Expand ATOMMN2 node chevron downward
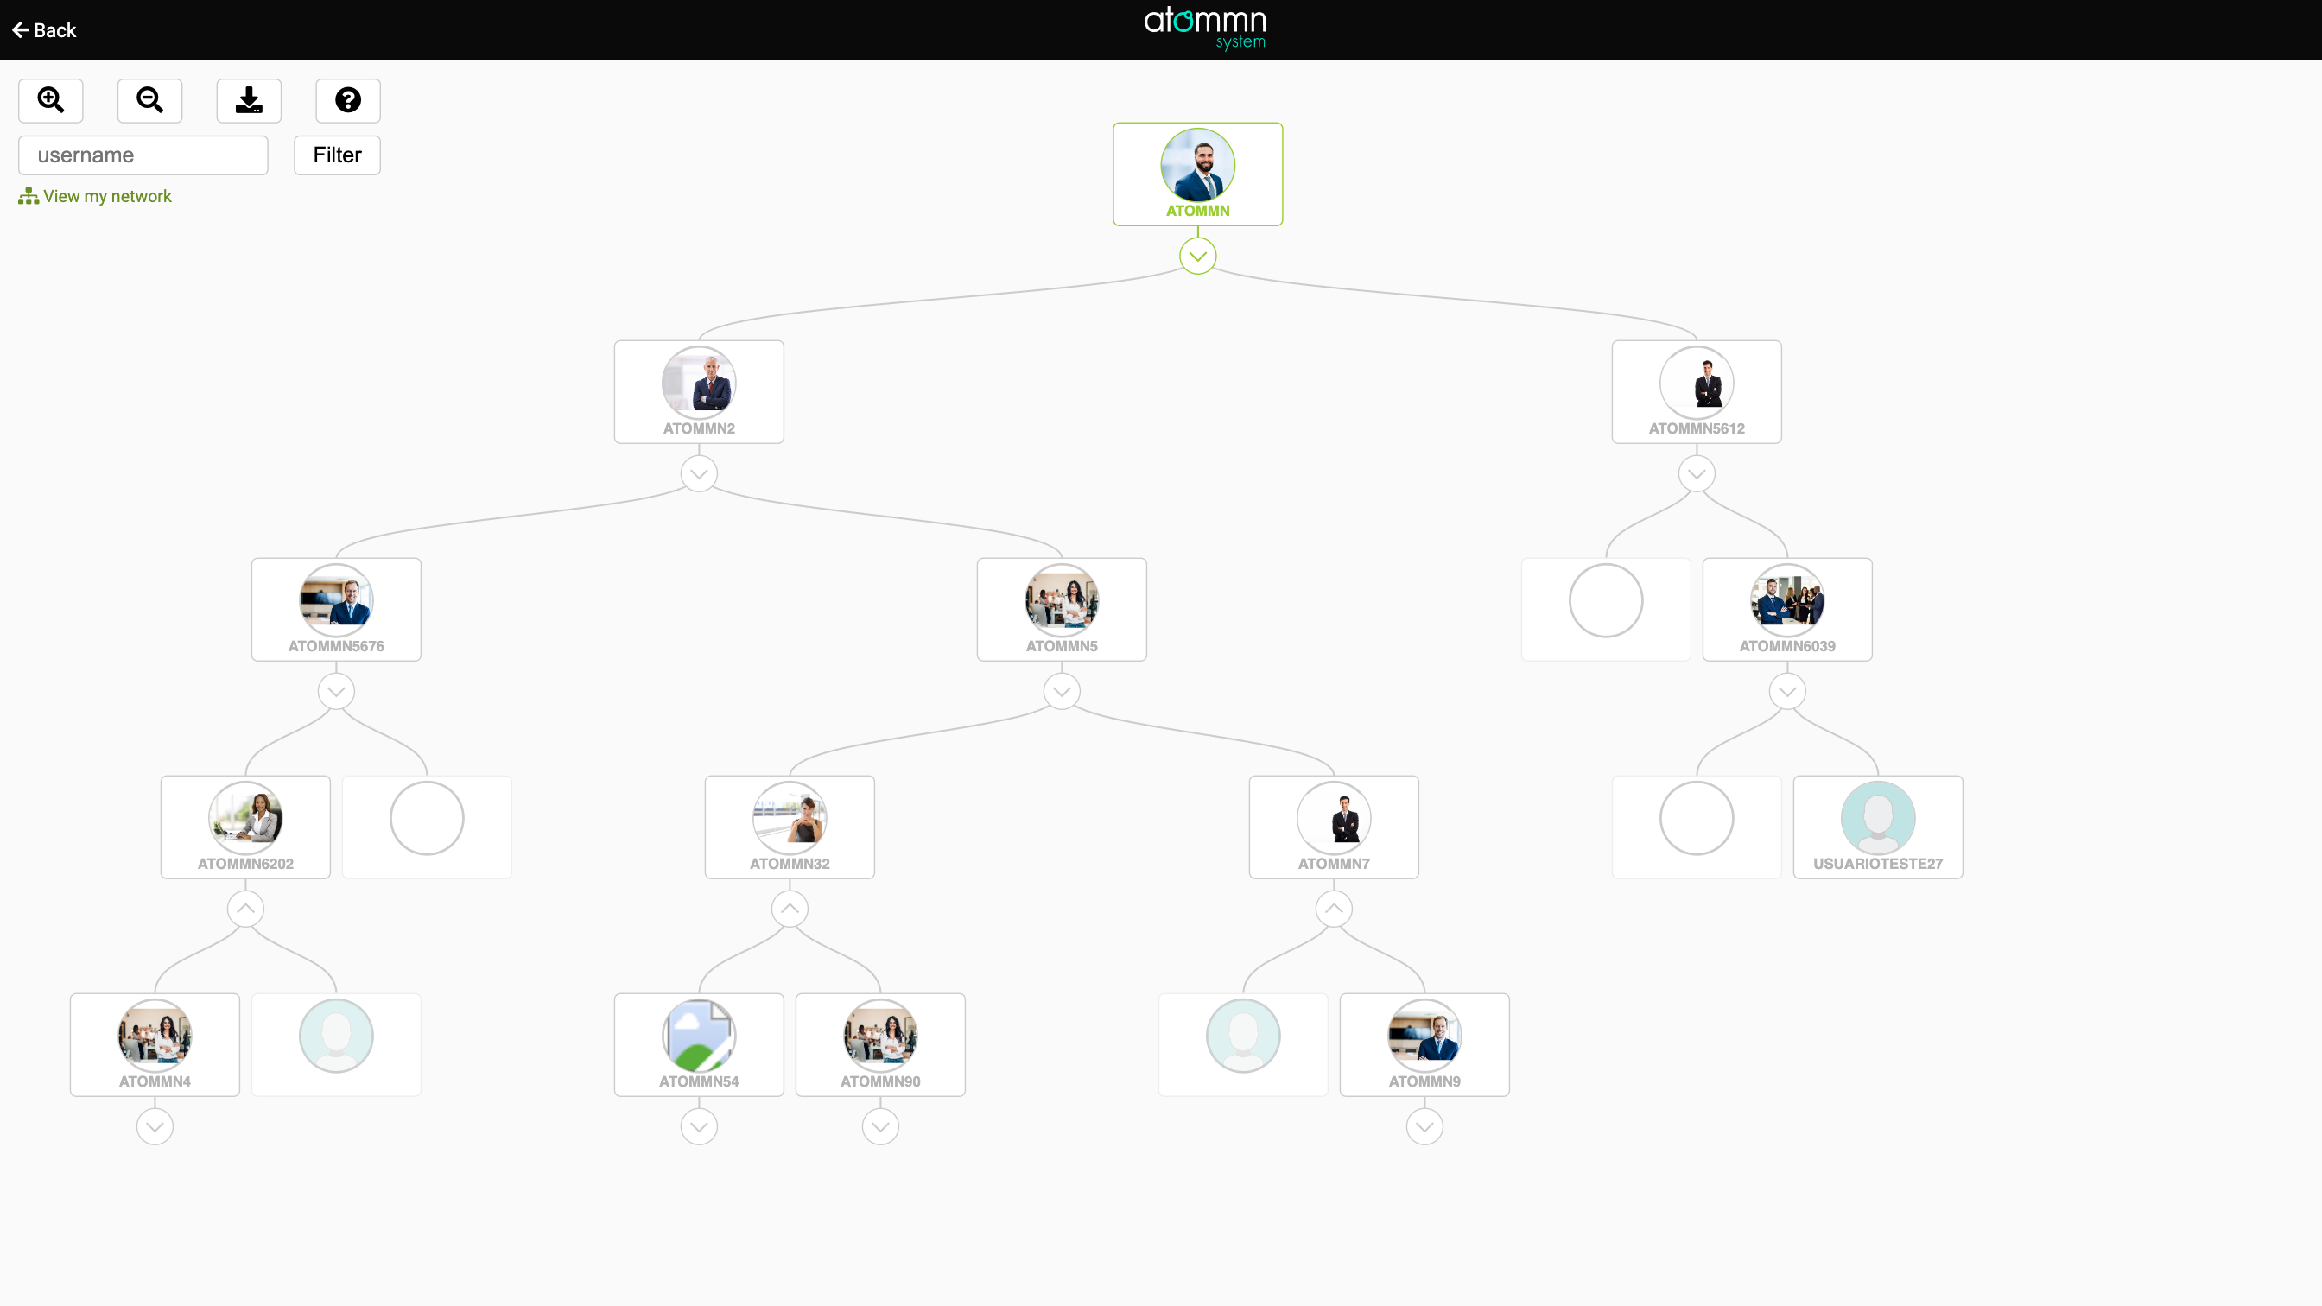The width and height of the screenshot is (2322, 1306). (699, 473)
